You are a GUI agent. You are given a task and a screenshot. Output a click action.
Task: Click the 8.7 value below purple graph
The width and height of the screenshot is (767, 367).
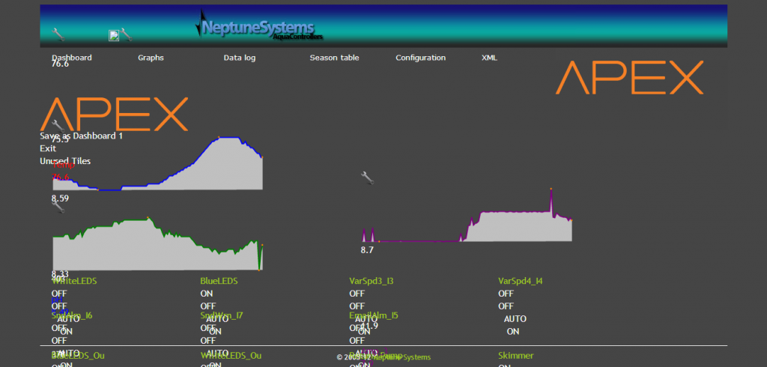(x=367, y=250)
